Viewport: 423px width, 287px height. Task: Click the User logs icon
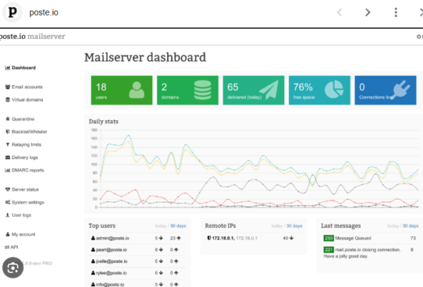click(8, 215)
